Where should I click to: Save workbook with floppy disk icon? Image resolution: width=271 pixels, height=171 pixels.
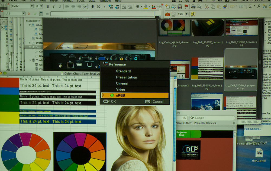pyautogui.click(x=180, y=7)
